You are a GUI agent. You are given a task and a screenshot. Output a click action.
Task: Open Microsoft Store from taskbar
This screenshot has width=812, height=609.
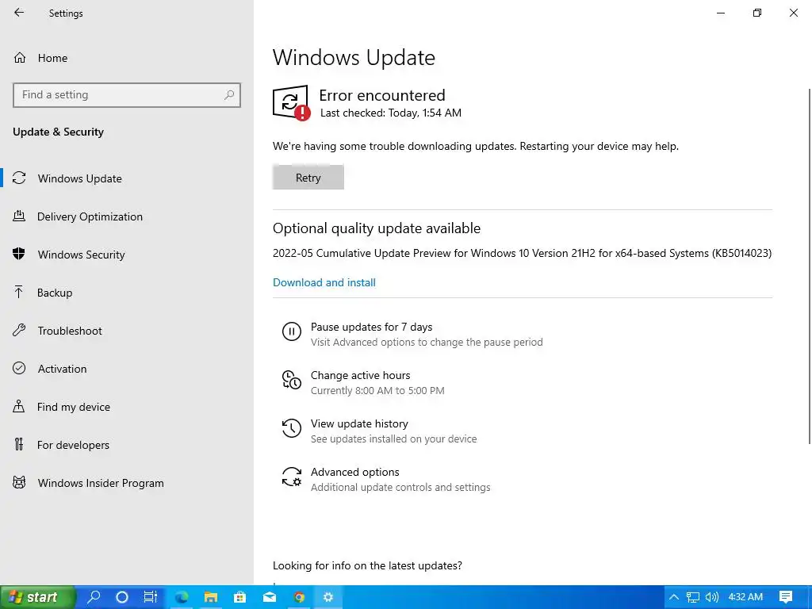(x=239, y=597)
